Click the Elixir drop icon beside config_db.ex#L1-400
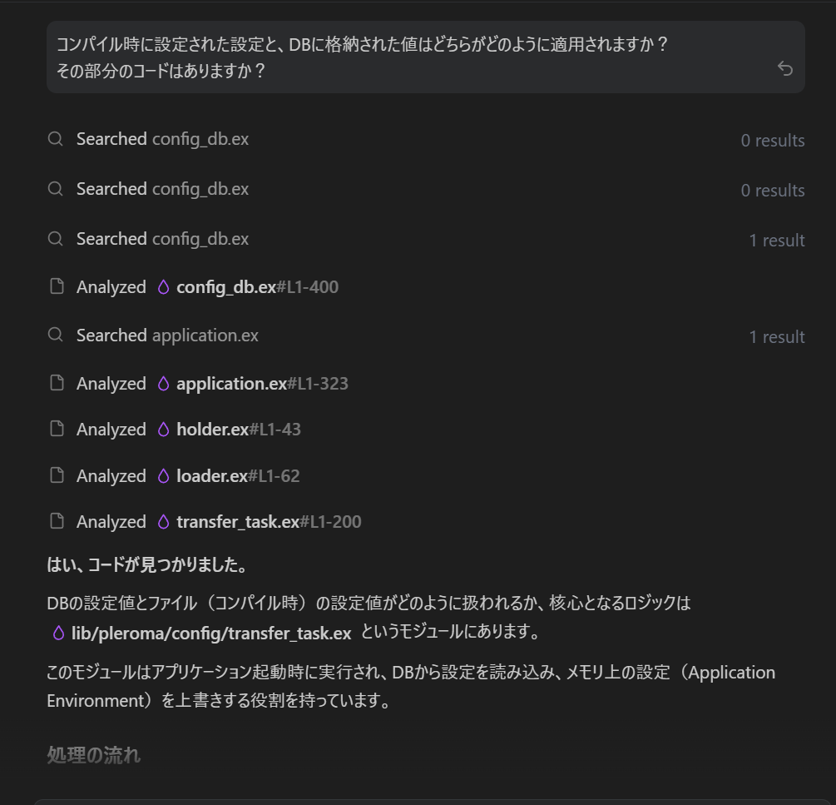The image size is (836, 805). click(164, 287)
